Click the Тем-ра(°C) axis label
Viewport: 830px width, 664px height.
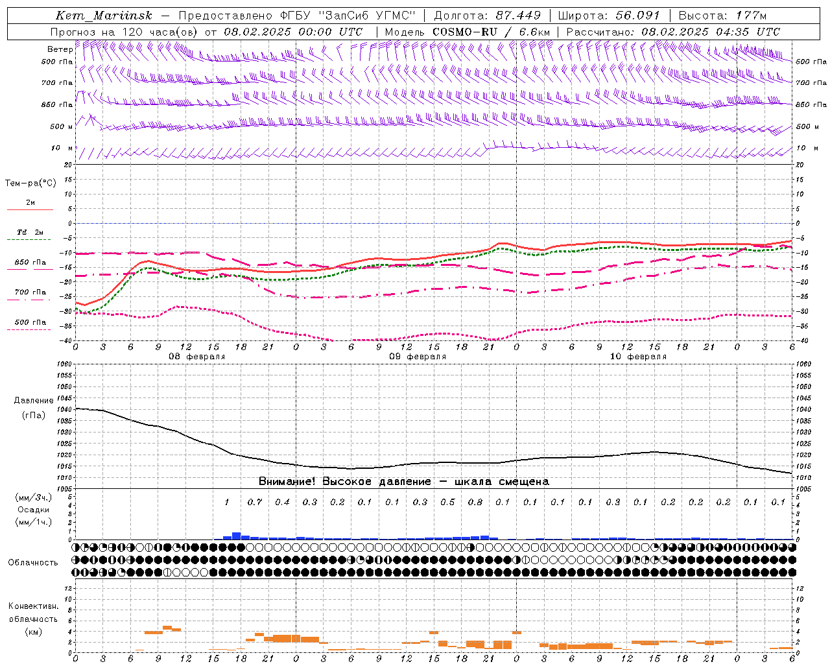click(30, 183)
